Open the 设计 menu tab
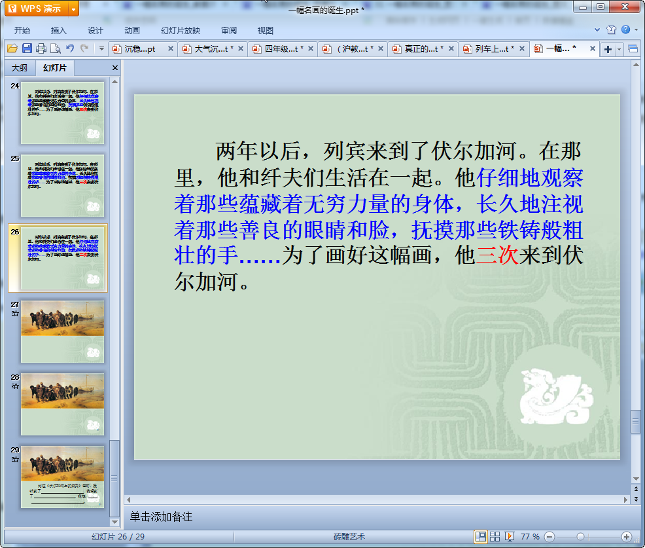The height and width of the screenshot is (548, 645). 95,31
